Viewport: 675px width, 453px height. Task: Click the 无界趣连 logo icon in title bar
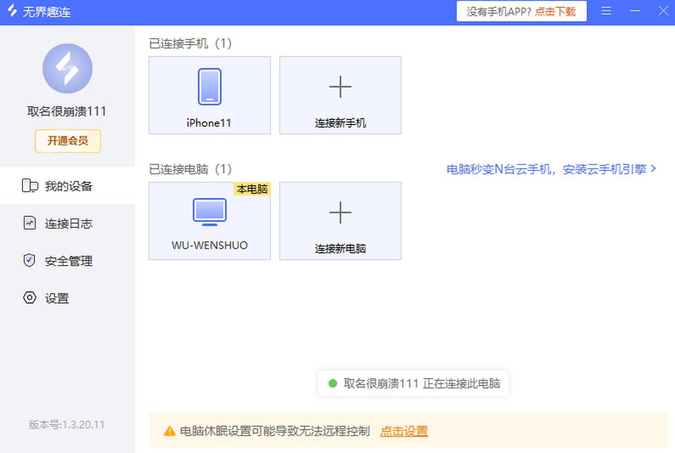pos(12,11)
